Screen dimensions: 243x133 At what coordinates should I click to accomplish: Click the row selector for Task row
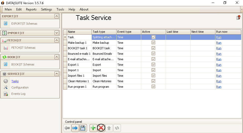[x=65, y=37]
